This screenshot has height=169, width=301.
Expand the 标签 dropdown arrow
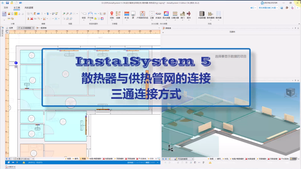(x=84, y=20)
